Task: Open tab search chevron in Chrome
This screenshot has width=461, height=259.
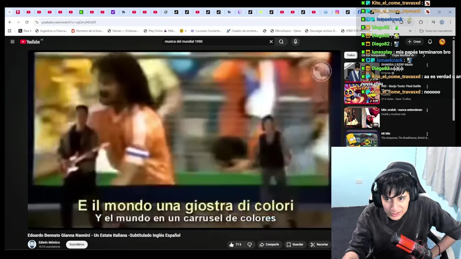Action: (x=9, y=12)
